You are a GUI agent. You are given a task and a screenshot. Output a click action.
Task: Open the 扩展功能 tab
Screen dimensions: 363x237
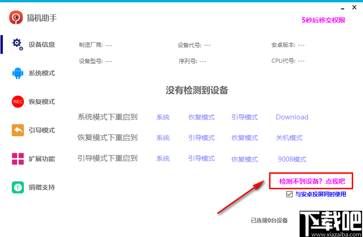pos(42,159)
